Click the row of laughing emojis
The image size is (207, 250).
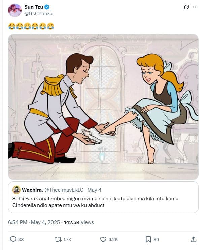pyautogui.click(x=31, y=26)
